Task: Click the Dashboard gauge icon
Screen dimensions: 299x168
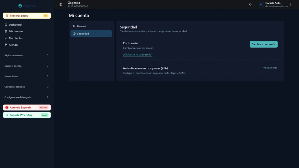Action: point(6,24)
